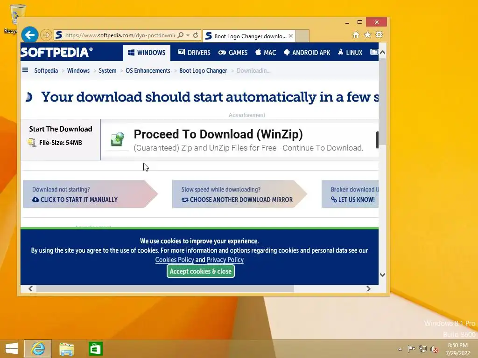Open the Windows section menu
The image size is (478, 358).
click(x=147, y=53)
